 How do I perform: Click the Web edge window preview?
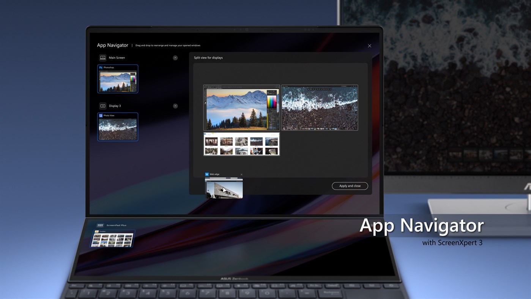224,188
